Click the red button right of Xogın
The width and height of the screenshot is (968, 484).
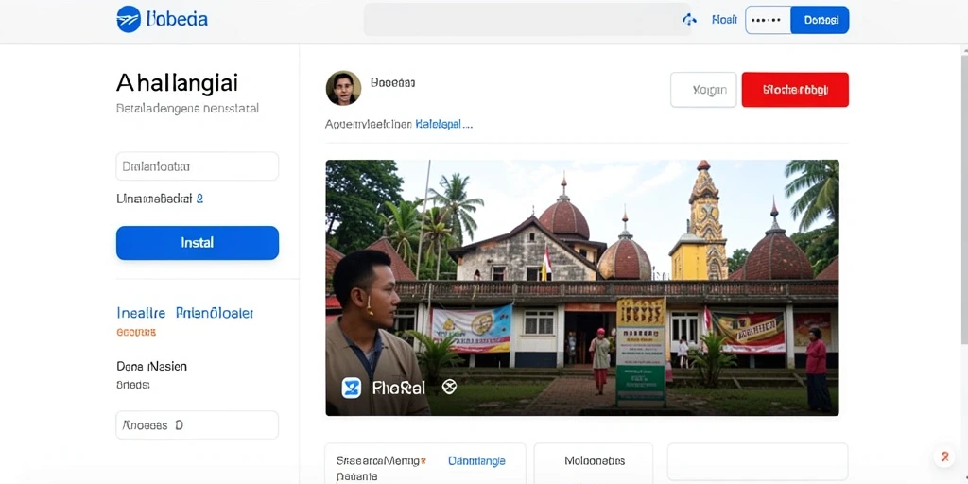795,90
